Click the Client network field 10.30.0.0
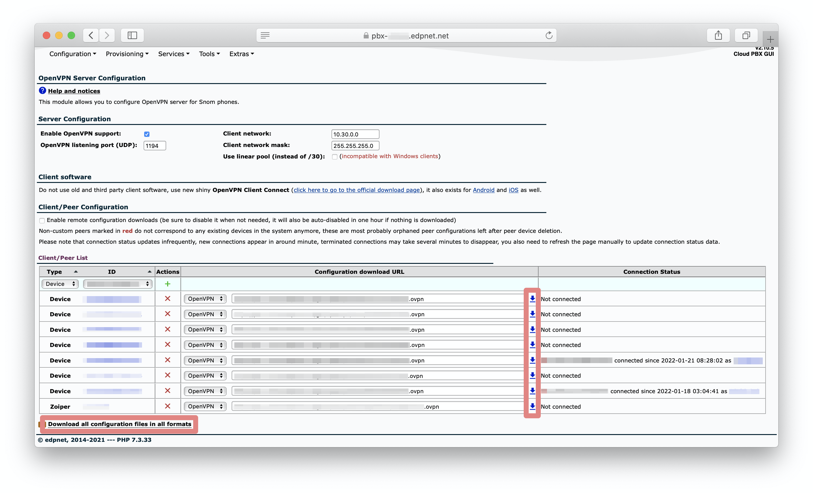The height and width of the screenshot is (493, 813). [x=355, y=134]
